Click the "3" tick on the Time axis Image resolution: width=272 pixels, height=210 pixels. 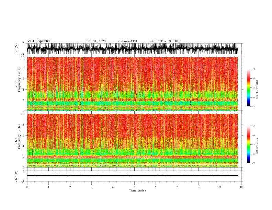click(91, 187)
